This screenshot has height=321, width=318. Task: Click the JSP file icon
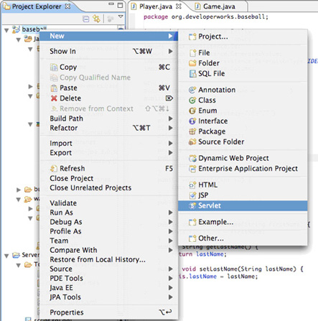click(x=192, y=195)
